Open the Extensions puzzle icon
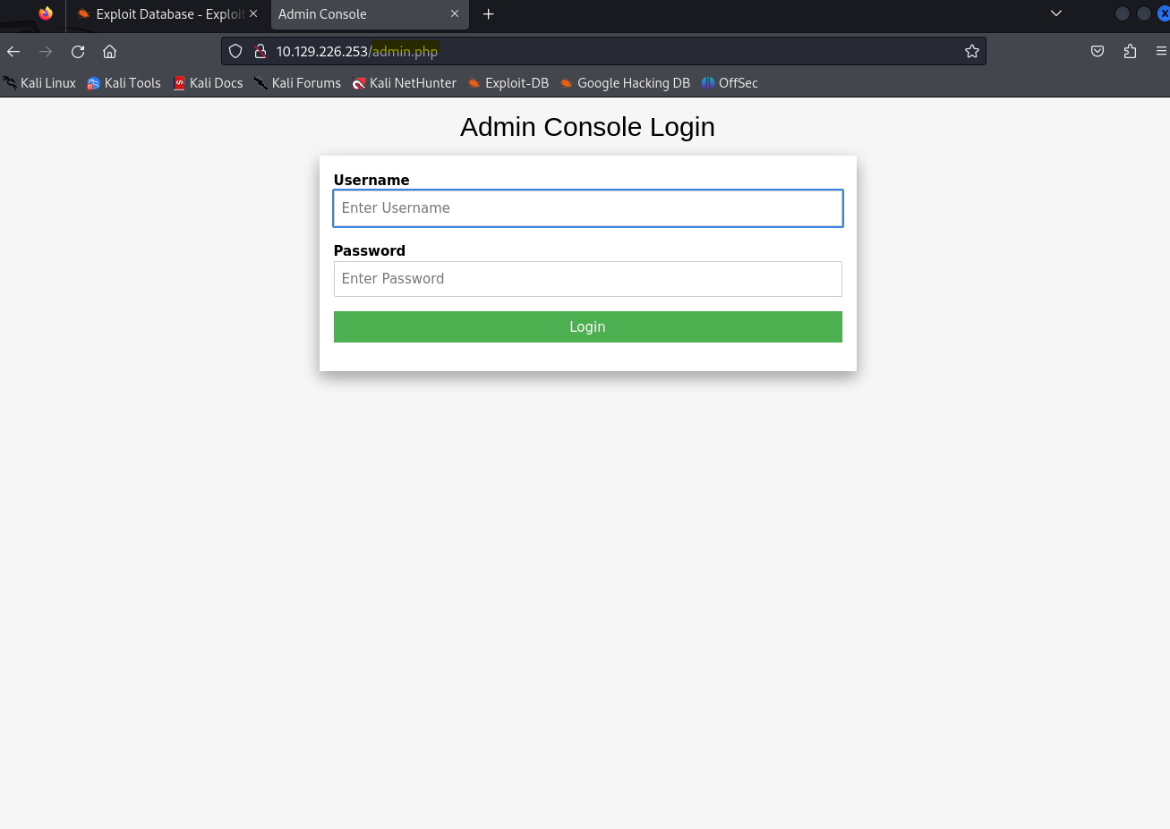The height and width of the screenshot is (829, 1170). [1130, 51]
